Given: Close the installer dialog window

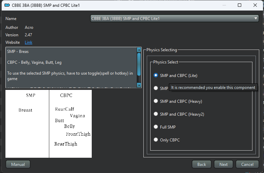Looking at the screenshot, I should coord(255,5).
